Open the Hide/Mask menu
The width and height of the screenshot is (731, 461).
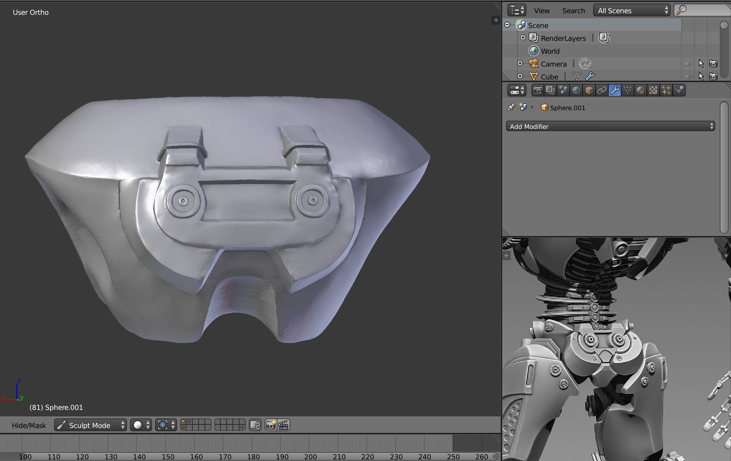click(x=29, y=425)
